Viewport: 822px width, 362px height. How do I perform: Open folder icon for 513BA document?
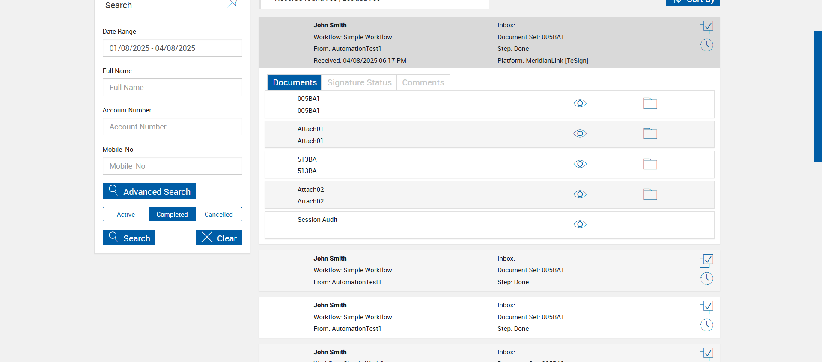(650, 164)
